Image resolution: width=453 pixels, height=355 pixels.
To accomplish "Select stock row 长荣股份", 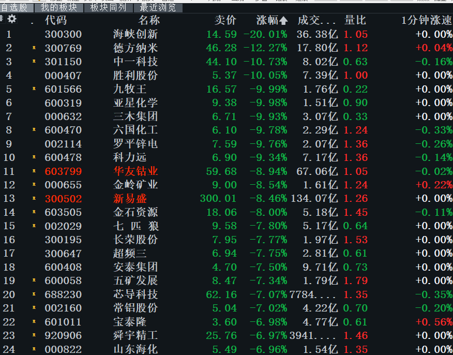I will [x=226, y=240].
